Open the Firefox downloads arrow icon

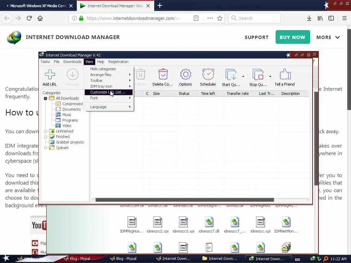tap(309, 18)
